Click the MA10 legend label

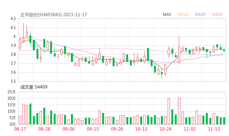[183, 15]
